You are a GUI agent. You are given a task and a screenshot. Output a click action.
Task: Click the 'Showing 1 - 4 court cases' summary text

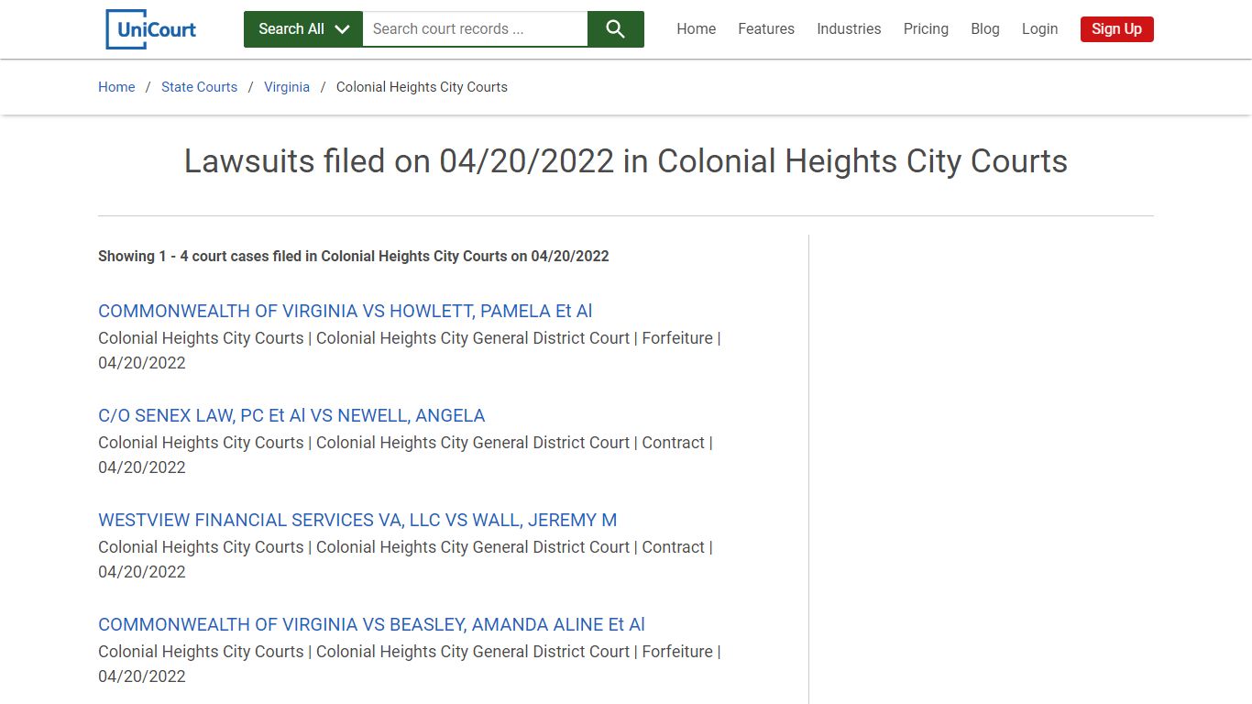[x=354, y=257]
